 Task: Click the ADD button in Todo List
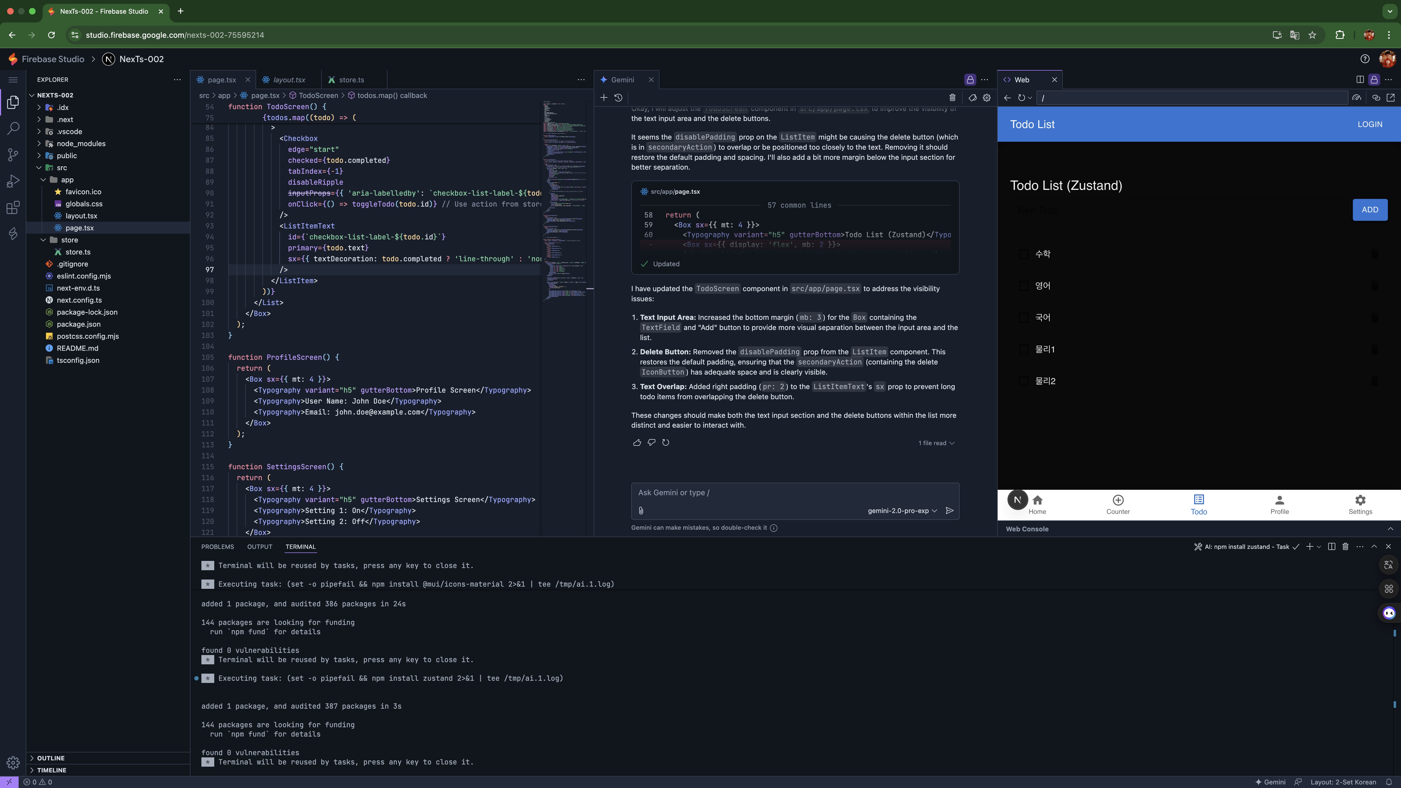coord(1370,210)
